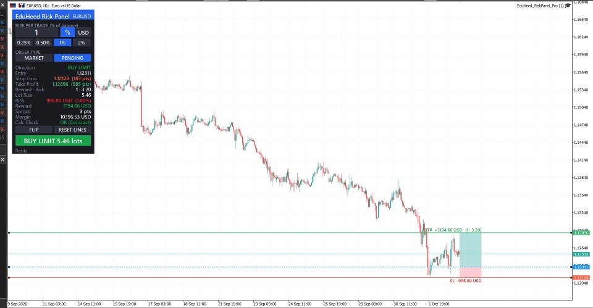This screenshot has height=308, width=593.
Task: Click the 1.13840 price axis label
Action: (x=581, y=178)
